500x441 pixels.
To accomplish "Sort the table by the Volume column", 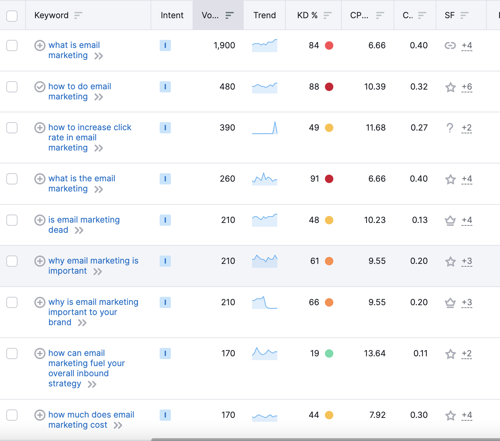I will 229,15.
